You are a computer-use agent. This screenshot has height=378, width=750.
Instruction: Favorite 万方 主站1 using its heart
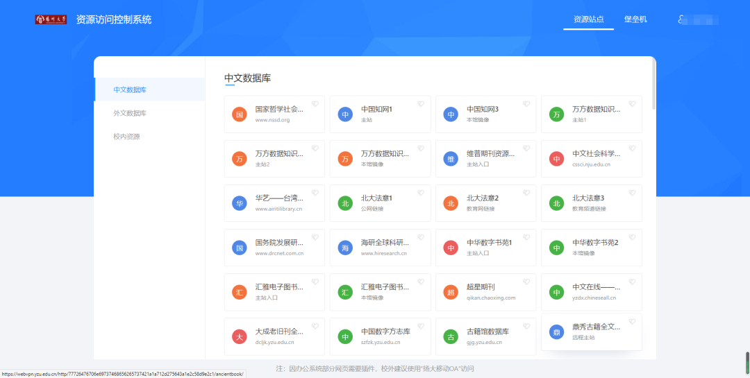pyautogui.click(x=633, y=104)
